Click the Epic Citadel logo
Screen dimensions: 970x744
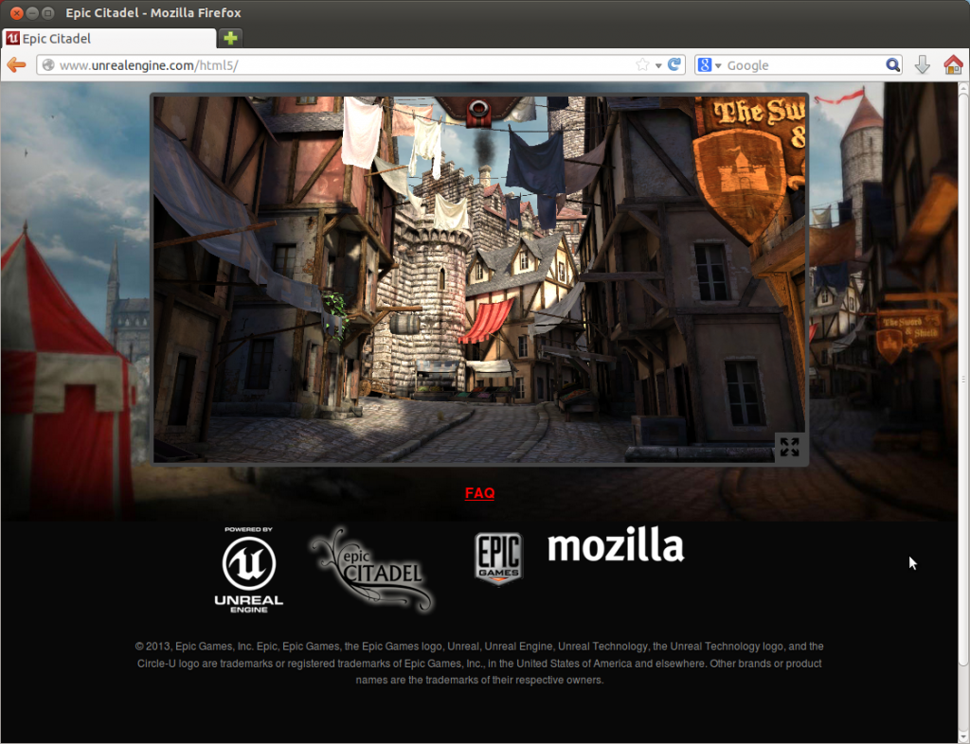371,569
